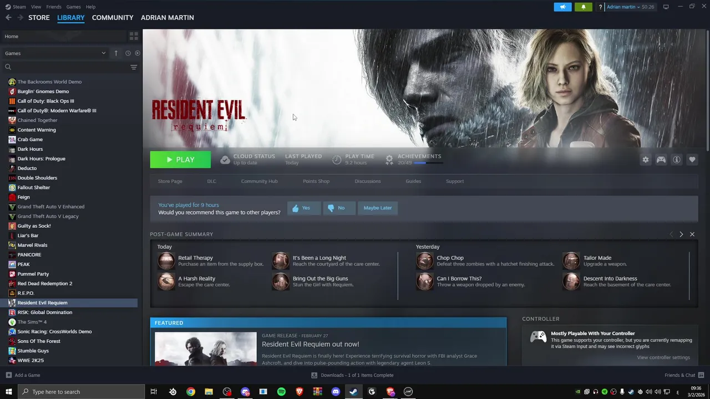Go to next post-game summary page
This screenshot has height=399, width=710.
point(681,234)
